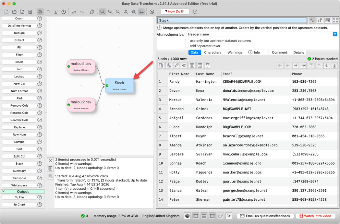Open the How Do I? dropdown
Image resolution: width=340 pixels, height=224 pixels.
(175, 11)
